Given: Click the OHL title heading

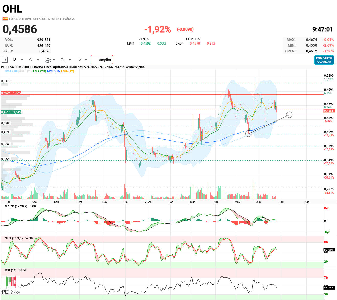Looking at the screenshot, I should coord(12,9).
